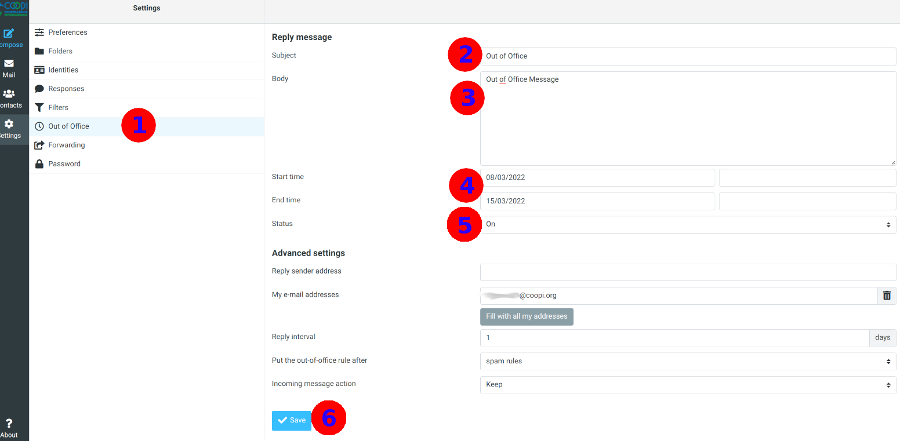Open the Folders settings section
Viewport: 900px width, 441px height.
point(60,51)
